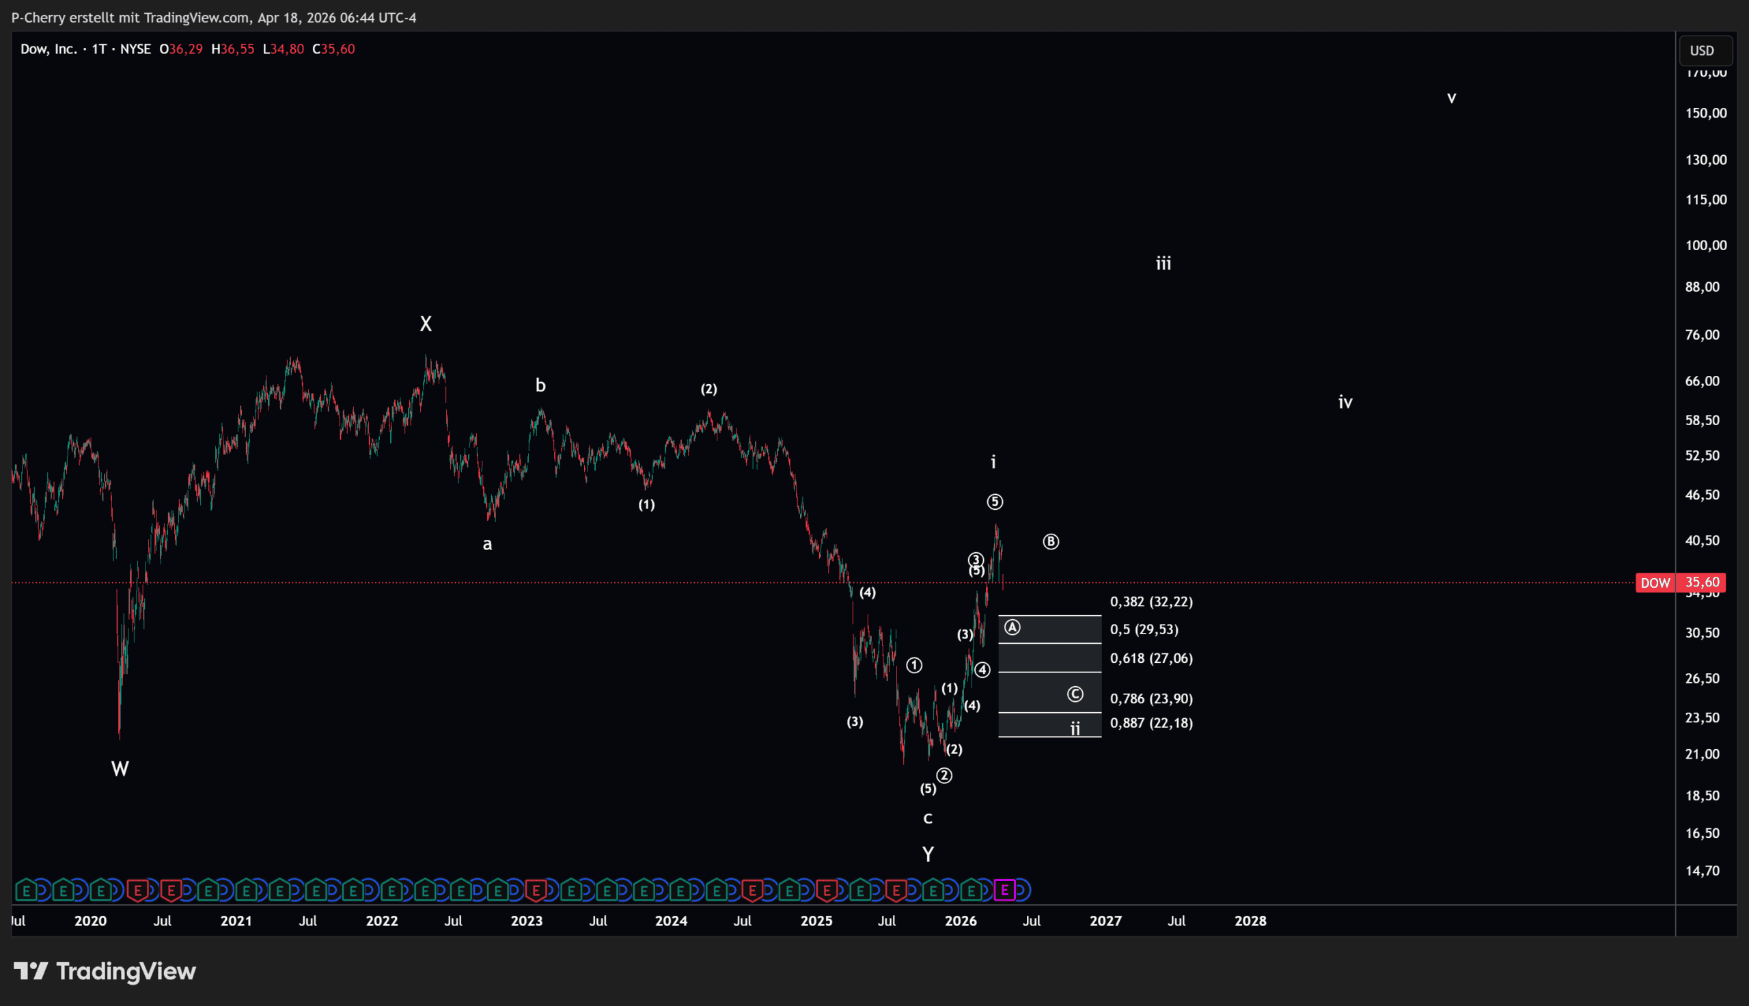1749x1006 pixels.
Task: Click the leftmost red earnings marker
Action: (x=137, y=890)
